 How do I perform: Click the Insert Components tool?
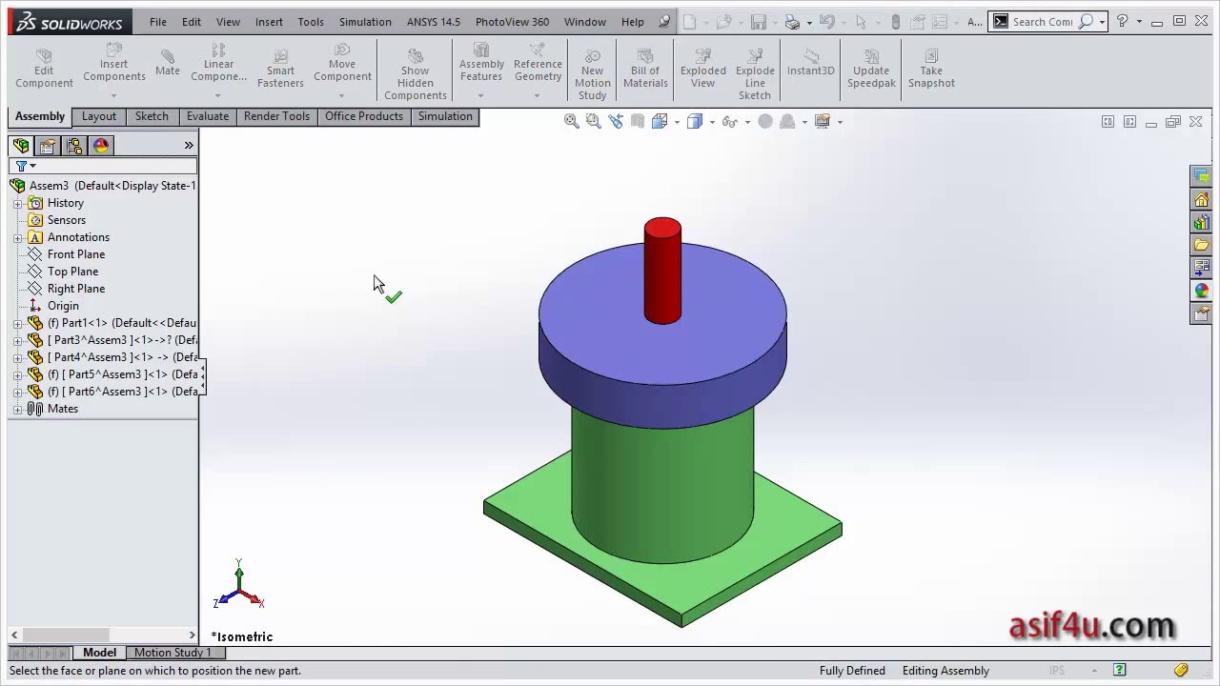click(113, 63)
